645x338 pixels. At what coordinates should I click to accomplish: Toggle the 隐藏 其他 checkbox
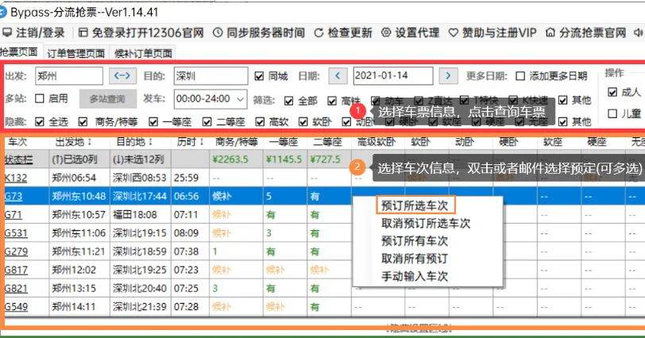tap(562, 121)
